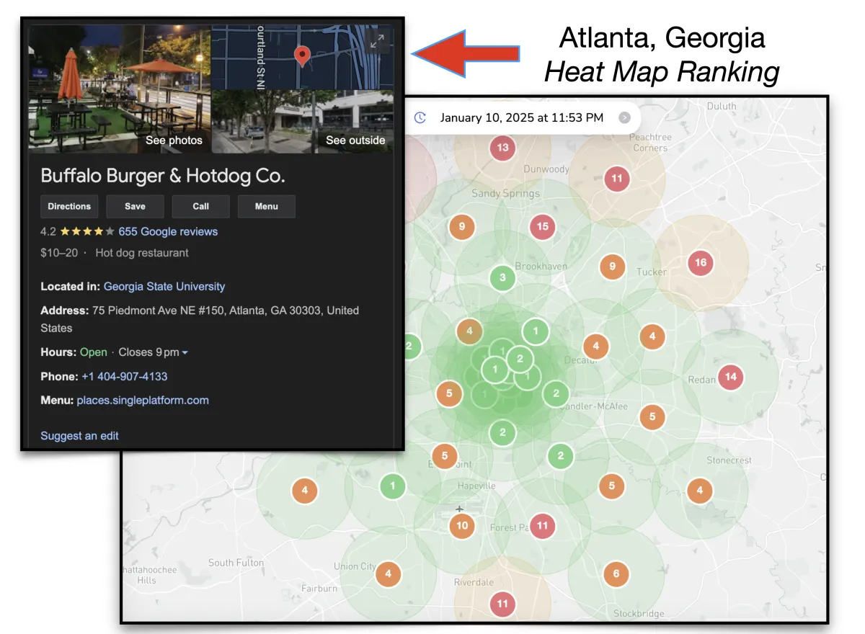Click the Fairburn label on the map
The image size is (865, 634).
(319, 588)
